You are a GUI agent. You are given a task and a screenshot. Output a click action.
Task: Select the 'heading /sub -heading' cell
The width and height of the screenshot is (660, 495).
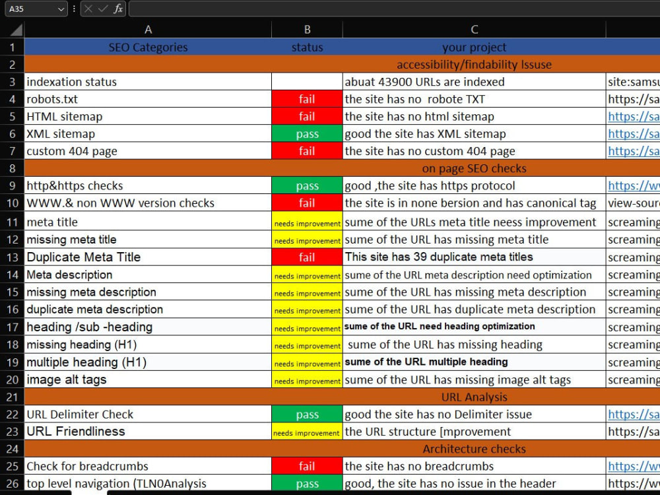click(148, 327)
